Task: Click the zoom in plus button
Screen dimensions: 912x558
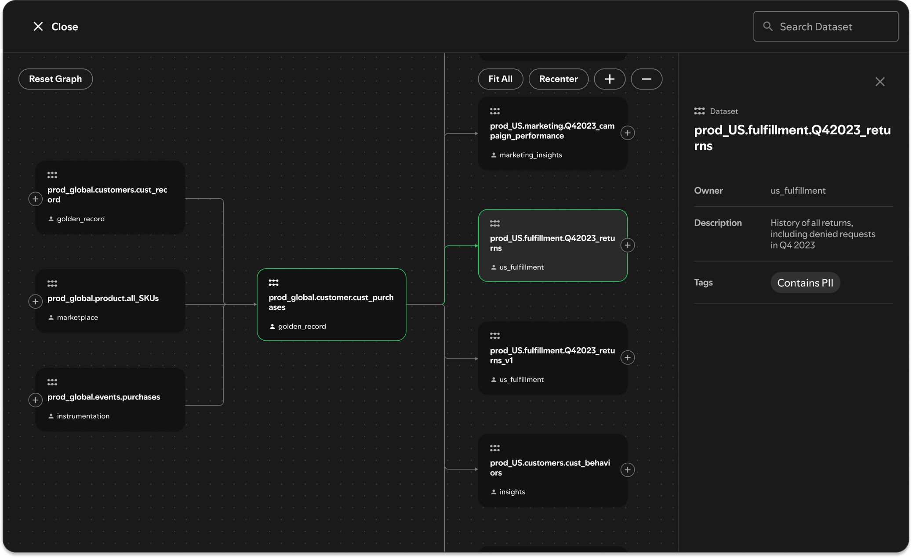Action: click(x=610, y=79)
